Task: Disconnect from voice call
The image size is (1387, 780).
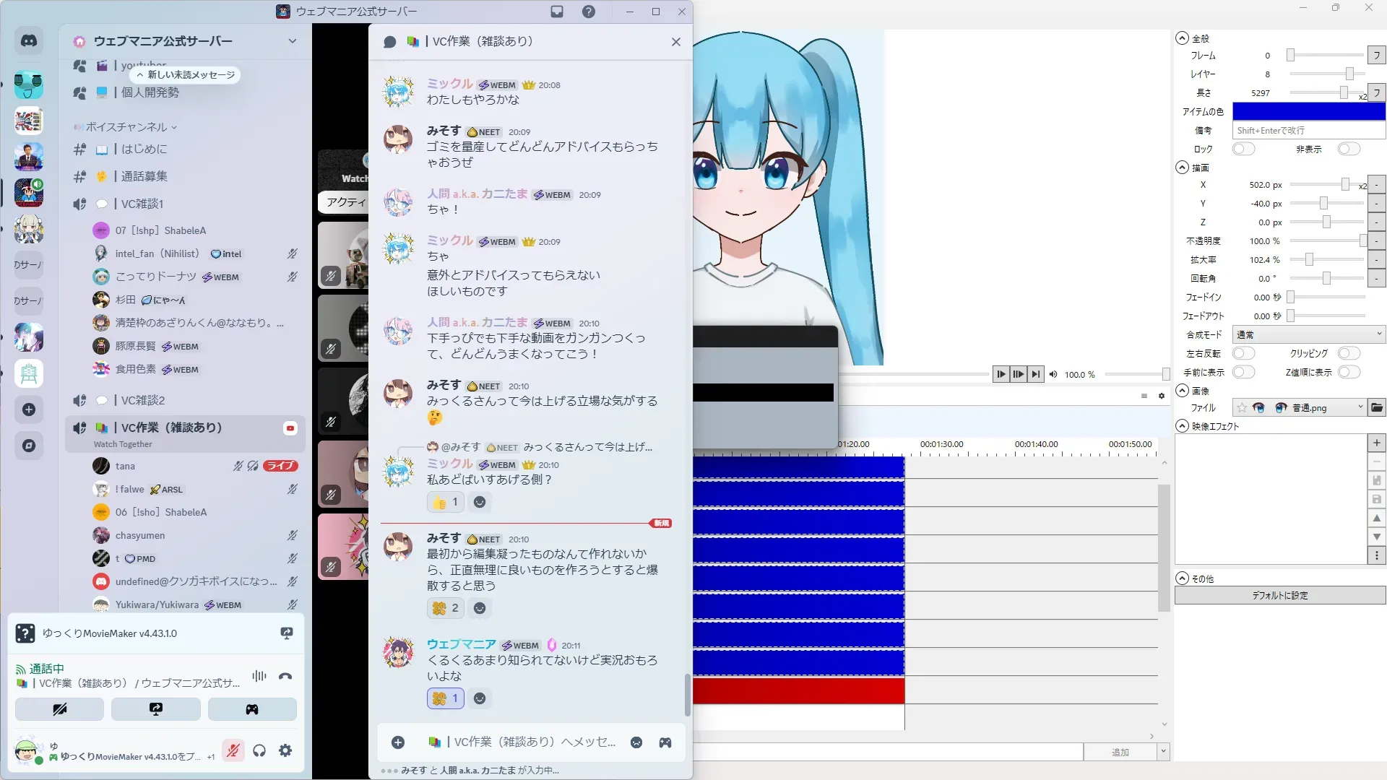Action: (285, 677)
